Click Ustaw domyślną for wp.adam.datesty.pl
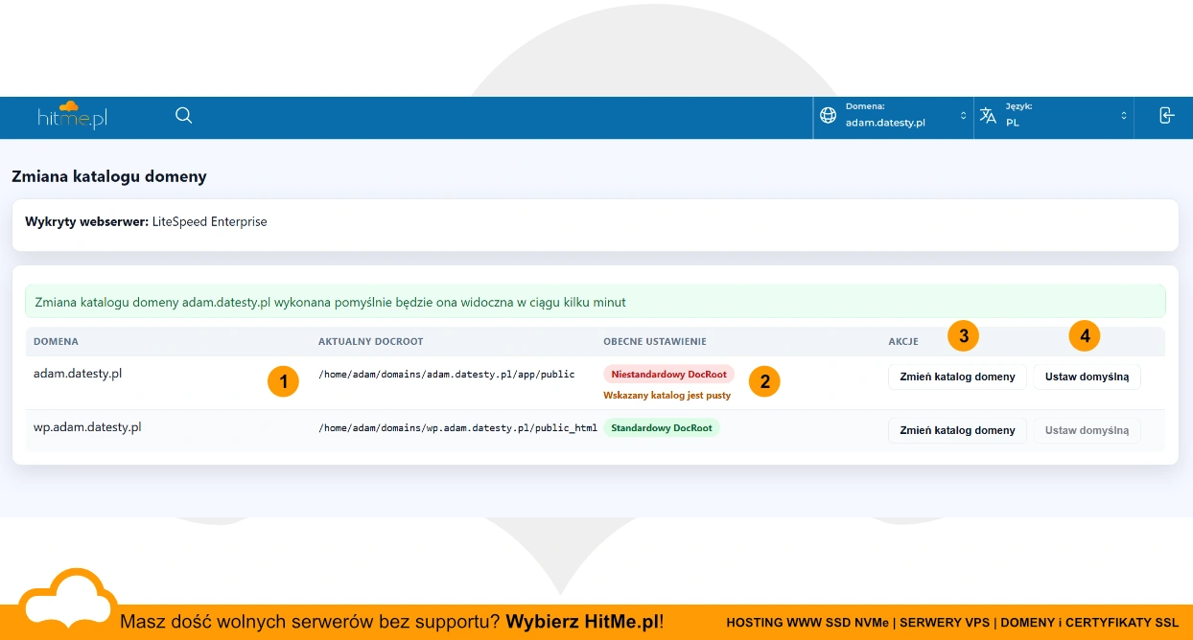Image resolution: width=1193 pixels, height=640 pixels. [1087, 430]
